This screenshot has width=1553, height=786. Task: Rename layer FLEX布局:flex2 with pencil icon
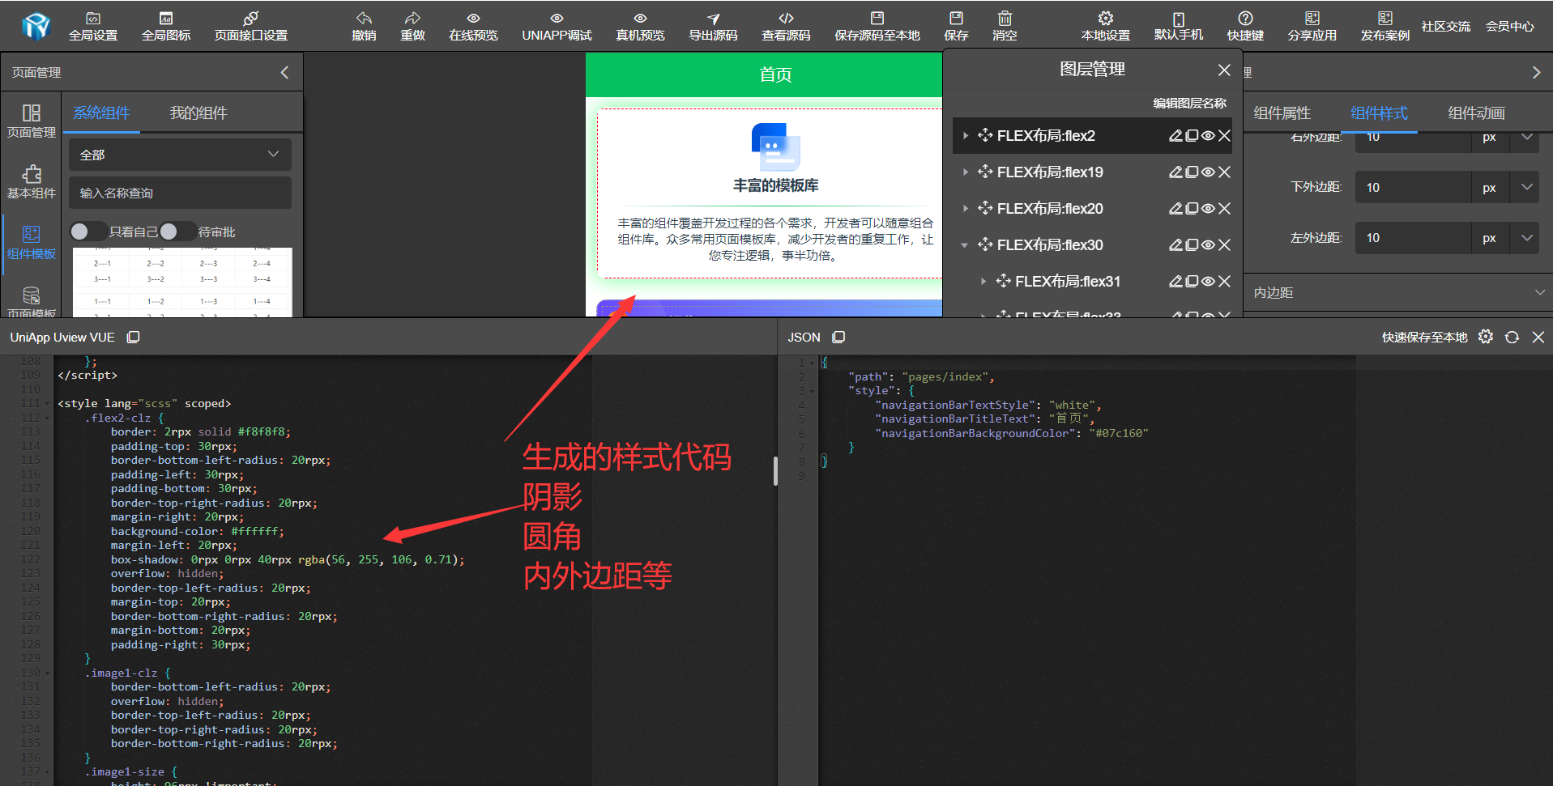(1175, 136)
